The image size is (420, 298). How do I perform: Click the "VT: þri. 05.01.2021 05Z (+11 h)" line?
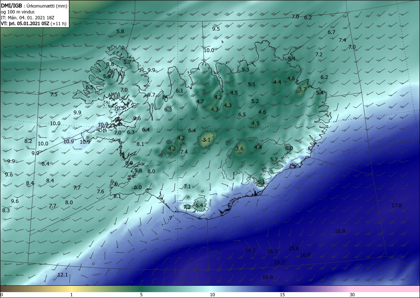pyautogui.click(x=34, y=24)
